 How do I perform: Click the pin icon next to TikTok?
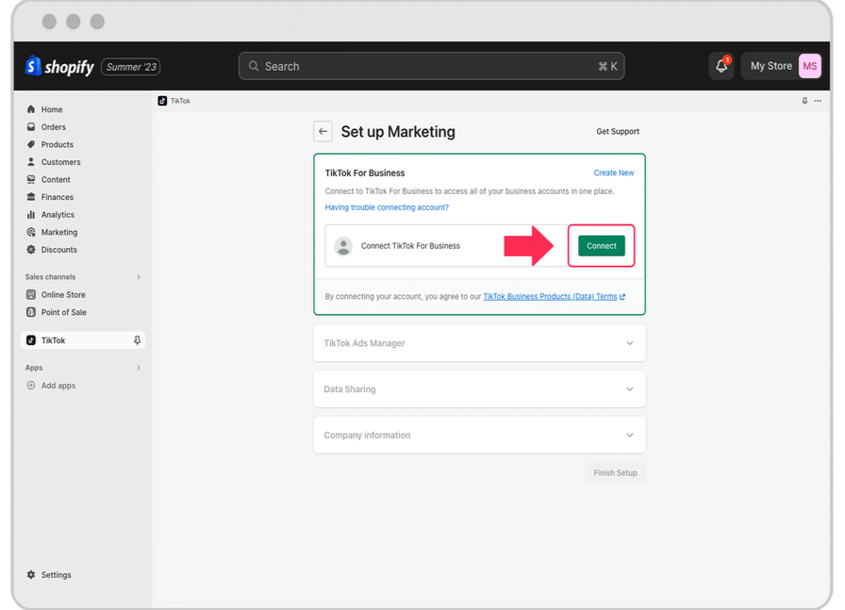click(x=137, y=338)
